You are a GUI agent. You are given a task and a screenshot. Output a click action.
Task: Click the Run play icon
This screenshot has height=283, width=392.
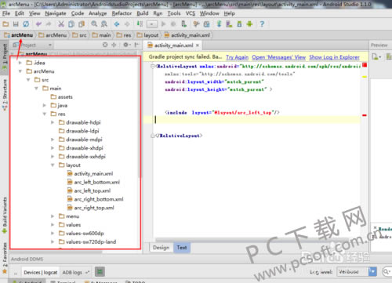[164, 24]
